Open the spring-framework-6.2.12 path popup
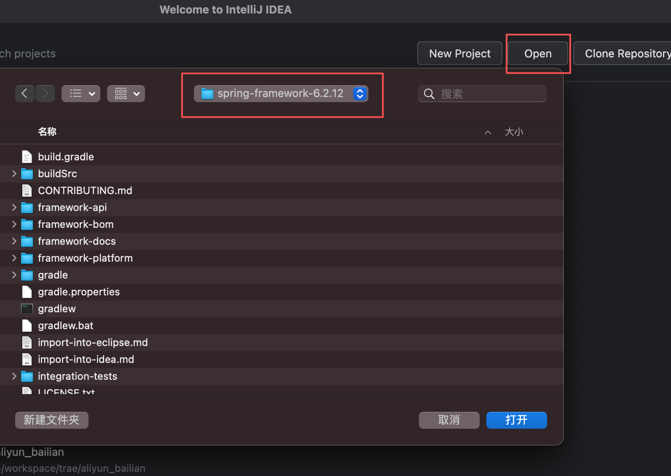671x476 pixels. pos(281,94)
